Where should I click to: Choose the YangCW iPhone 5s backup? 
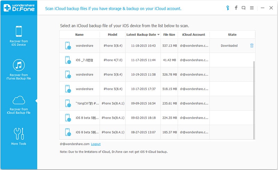(139, 103)
